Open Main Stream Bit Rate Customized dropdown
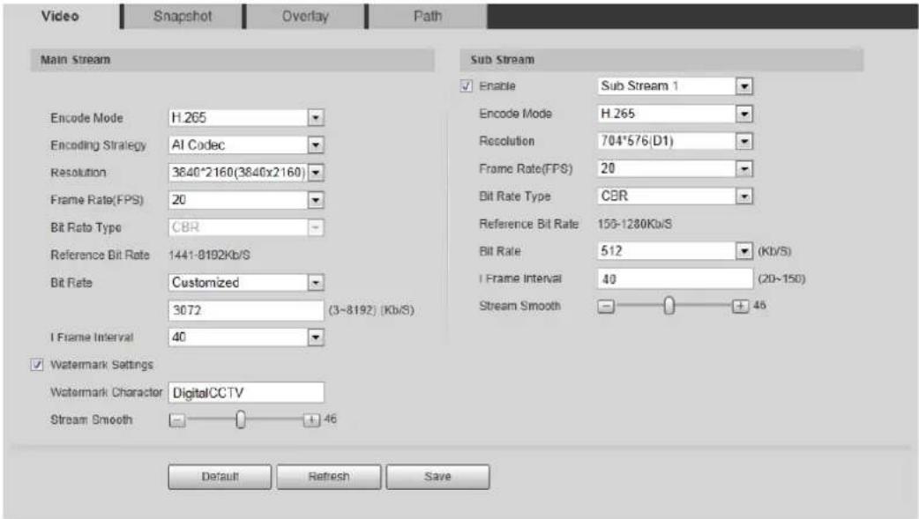The width and height of the screenshot is (919, 519). [246, 282]
